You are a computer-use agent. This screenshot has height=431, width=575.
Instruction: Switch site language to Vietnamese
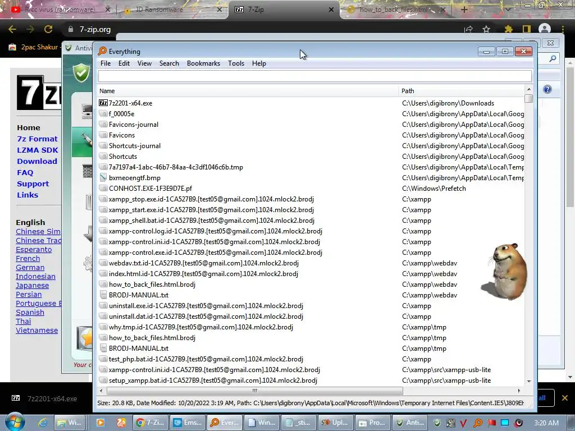[x=36, y=330]
